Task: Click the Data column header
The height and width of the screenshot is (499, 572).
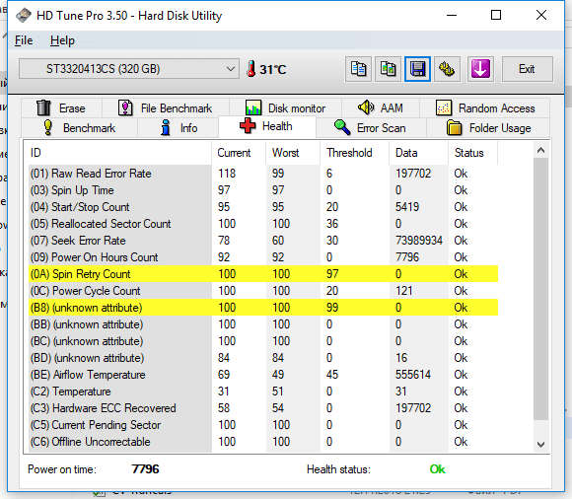Action: pyautogui.click(x=419, y=153)
